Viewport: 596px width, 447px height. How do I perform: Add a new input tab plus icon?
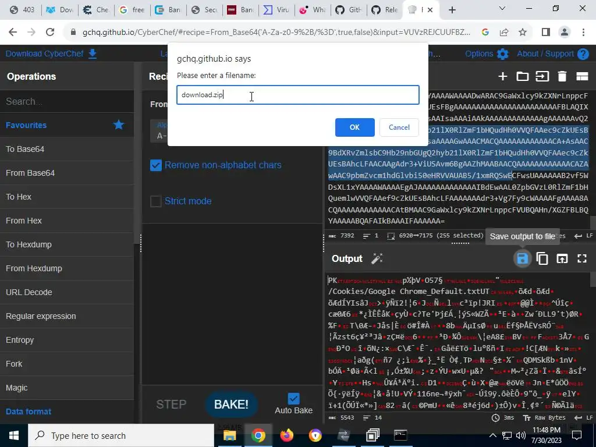coord(502,76)
